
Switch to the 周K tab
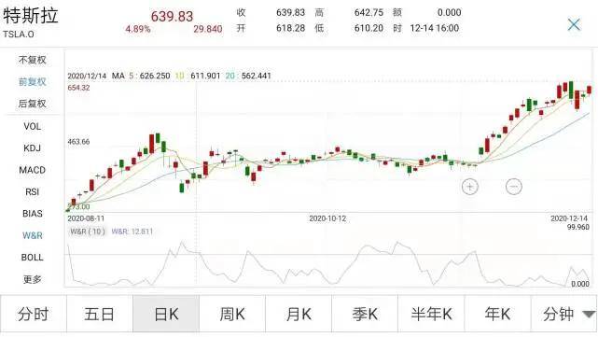[232, 315]
